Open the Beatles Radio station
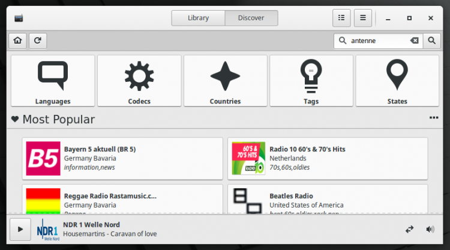The image size is (450, 250). 328,199
